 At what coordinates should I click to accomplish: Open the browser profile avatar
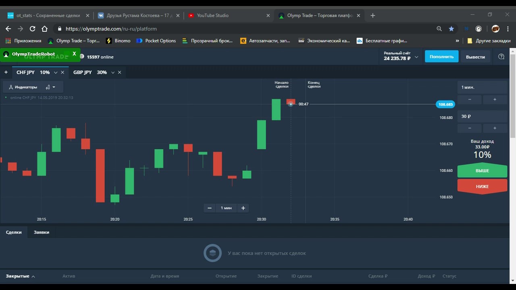tap(495, 29)
